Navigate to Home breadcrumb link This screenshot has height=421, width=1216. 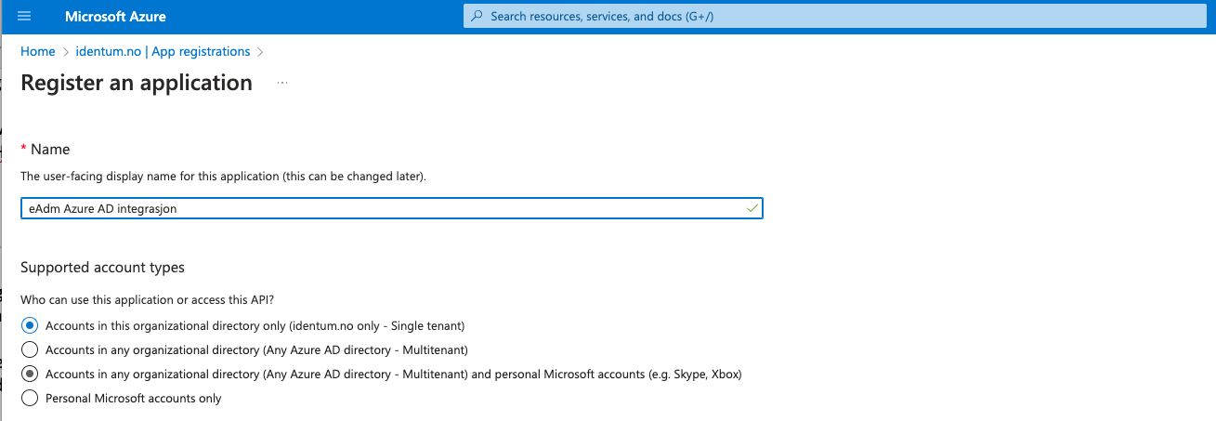38,52
